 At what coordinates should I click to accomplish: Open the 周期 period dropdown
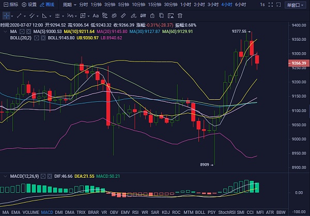coord(69,5)
